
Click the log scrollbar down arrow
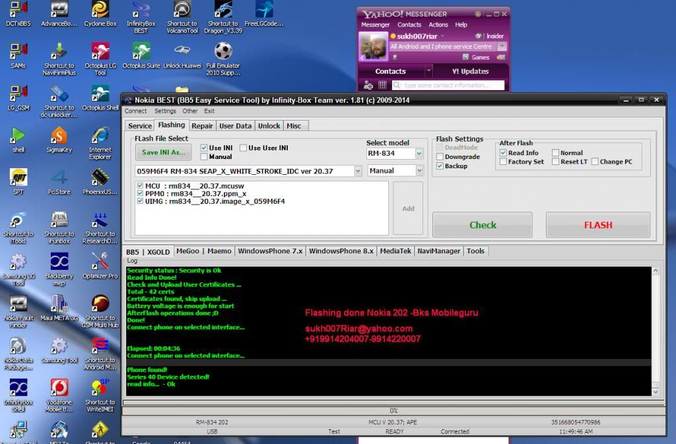click(656, 393)
